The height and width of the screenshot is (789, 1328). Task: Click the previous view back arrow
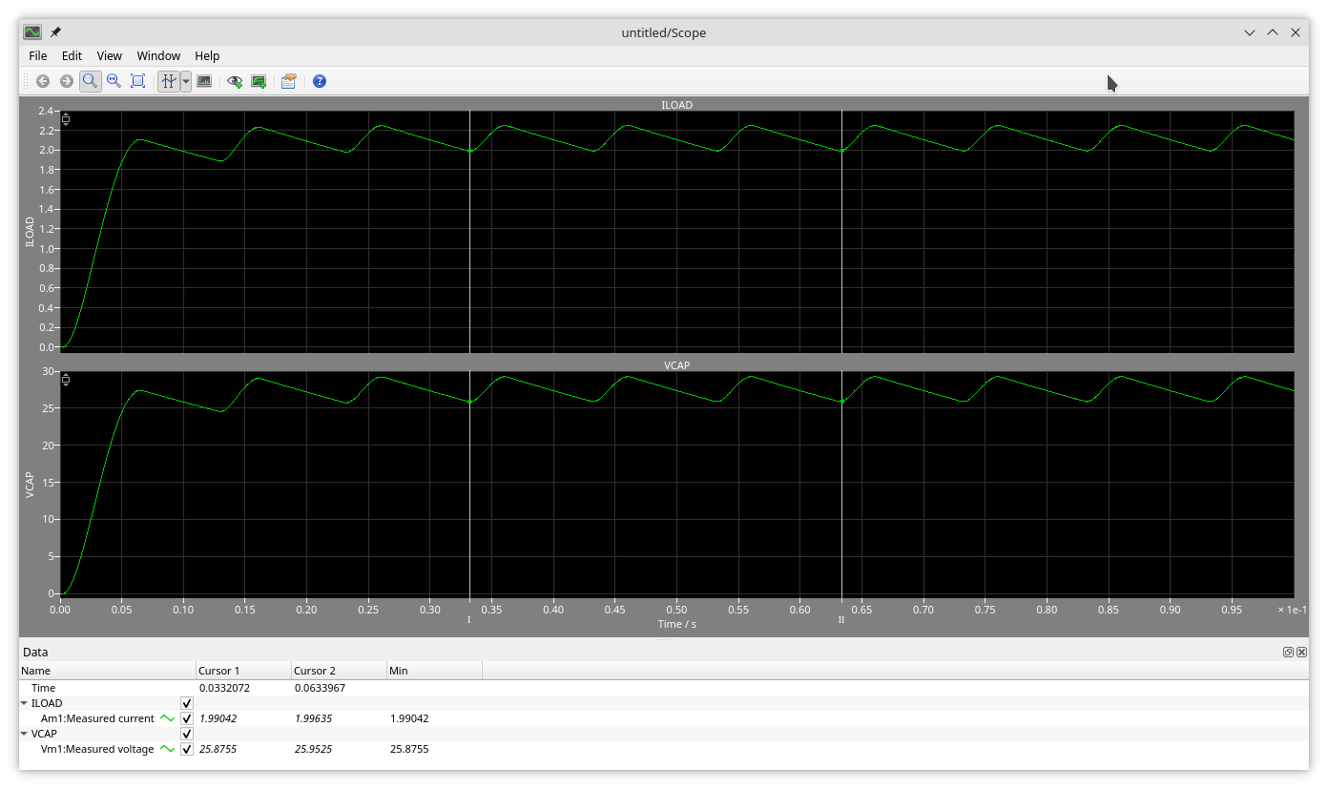[x=43, y=81]
